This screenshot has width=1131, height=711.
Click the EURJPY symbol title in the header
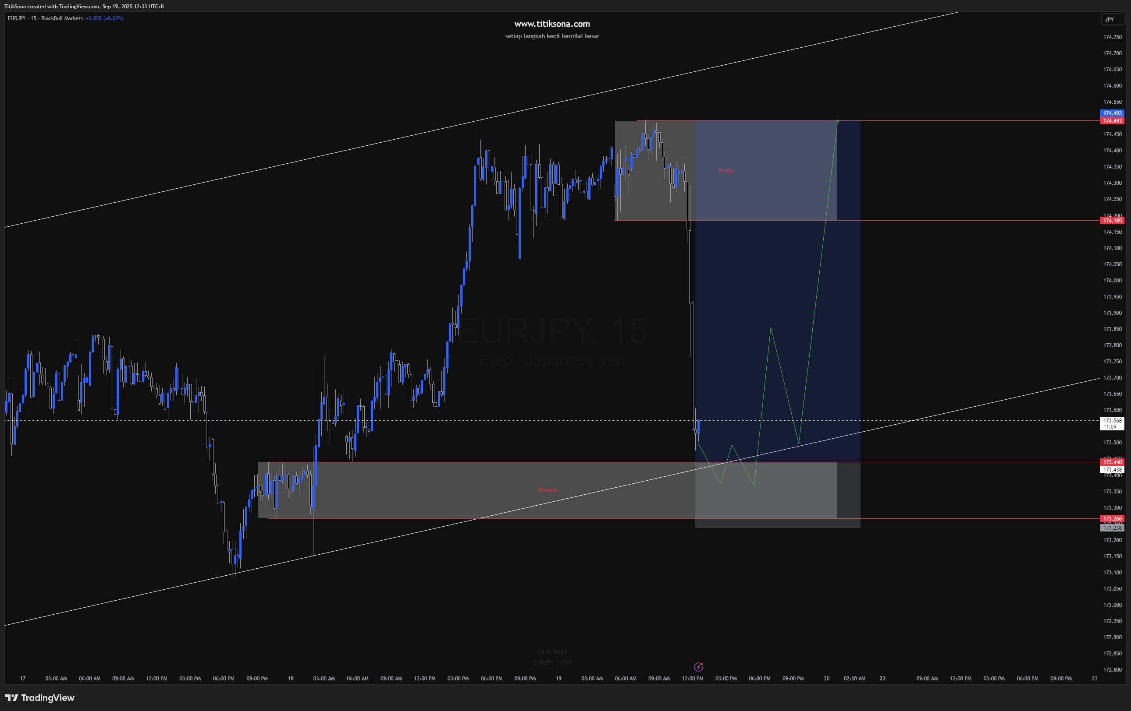coord(17,18)
